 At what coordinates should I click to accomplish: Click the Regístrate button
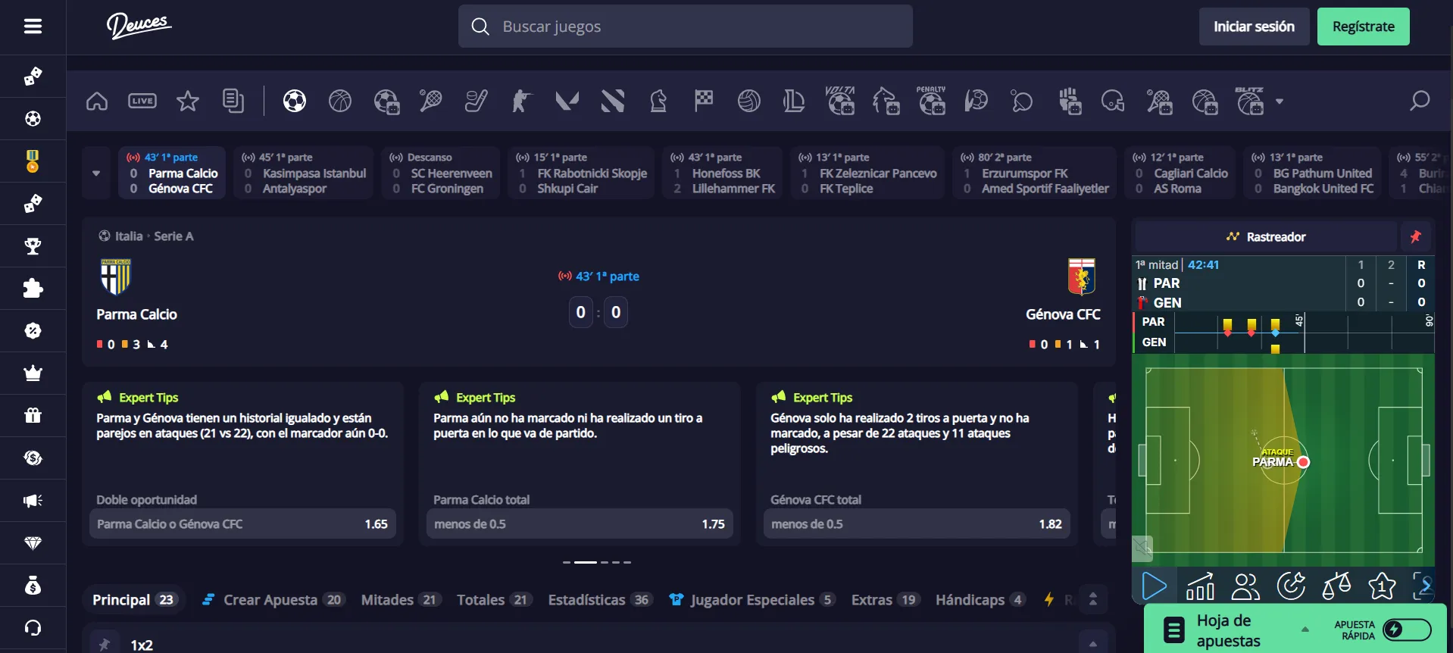click(1363, 27)
